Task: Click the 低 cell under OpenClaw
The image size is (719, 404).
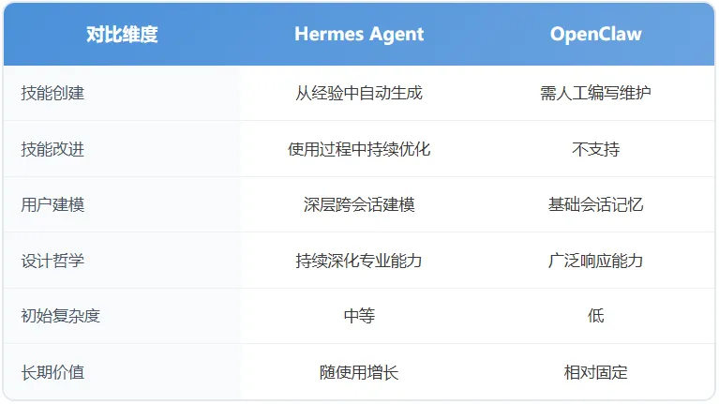Action: 595,316
